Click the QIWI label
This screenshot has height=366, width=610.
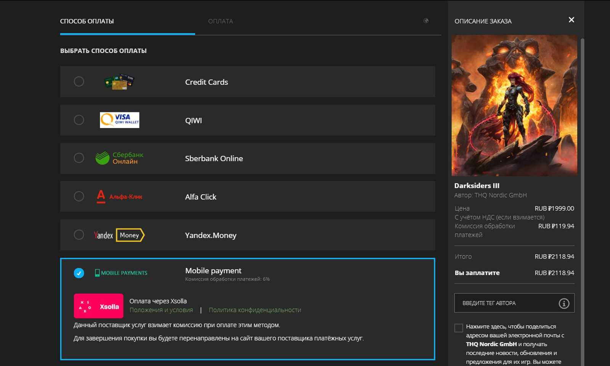click(x=193, y=120)
